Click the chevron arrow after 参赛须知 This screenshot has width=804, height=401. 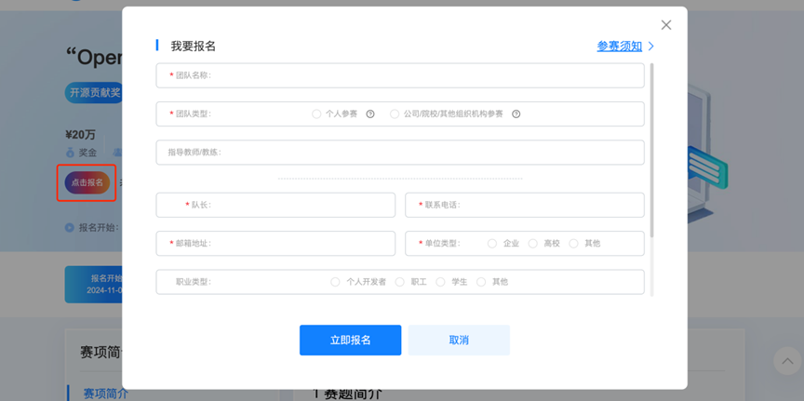651,46
